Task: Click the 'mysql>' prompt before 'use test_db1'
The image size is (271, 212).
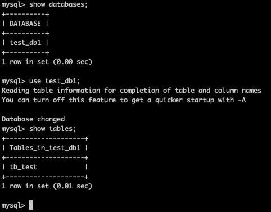Action: point(13,82)
